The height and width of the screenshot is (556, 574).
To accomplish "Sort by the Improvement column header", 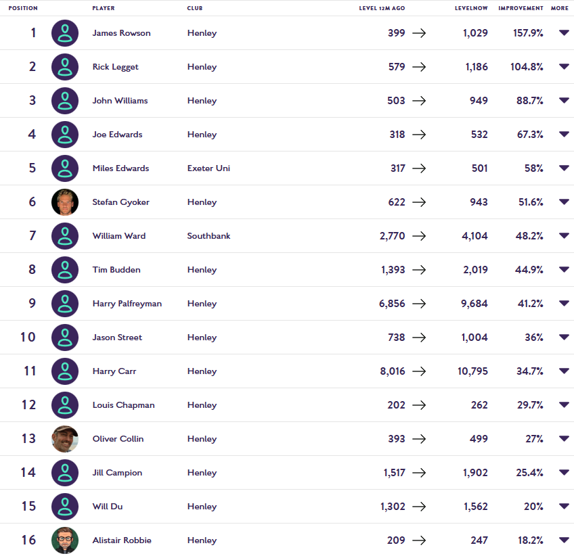I will click(x=521, y=8).
